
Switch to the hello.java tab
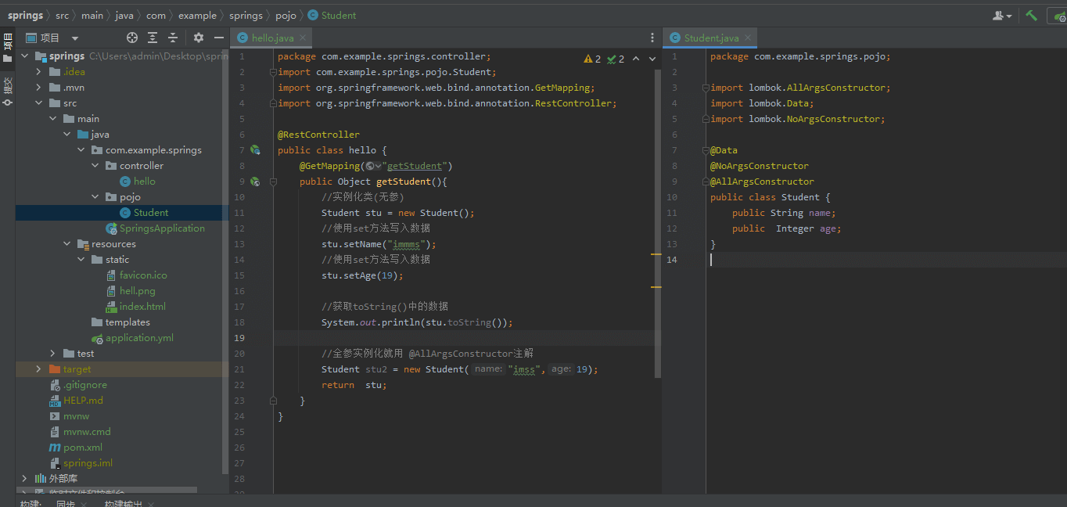[x=272, y=38]
